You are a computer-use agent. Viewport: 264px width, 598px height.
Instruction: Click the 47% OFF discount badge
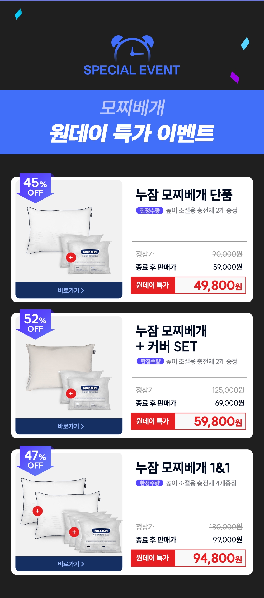pos(35,461)
